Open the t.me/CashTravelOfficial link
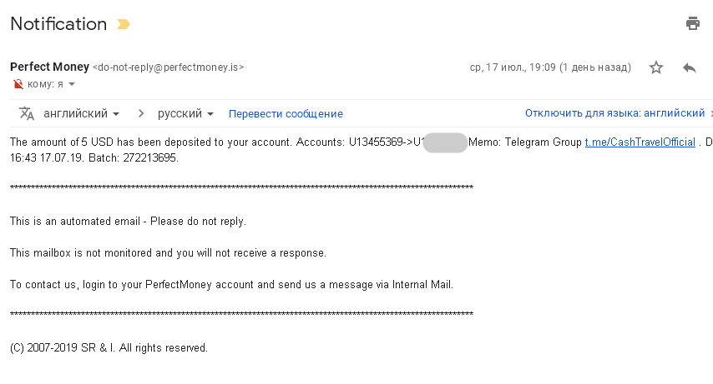The width and height of the screenshot is (713, 384). pos(640,142)
